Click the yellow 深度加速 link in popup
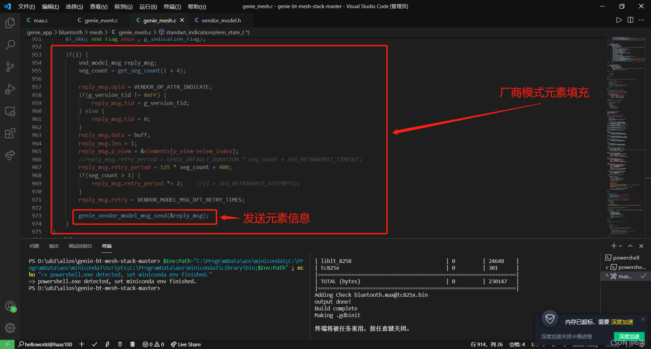Viewport: 651px width, 349px height. click(622, 322)
